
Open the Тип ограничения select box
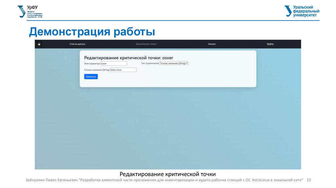coord(174,63)
